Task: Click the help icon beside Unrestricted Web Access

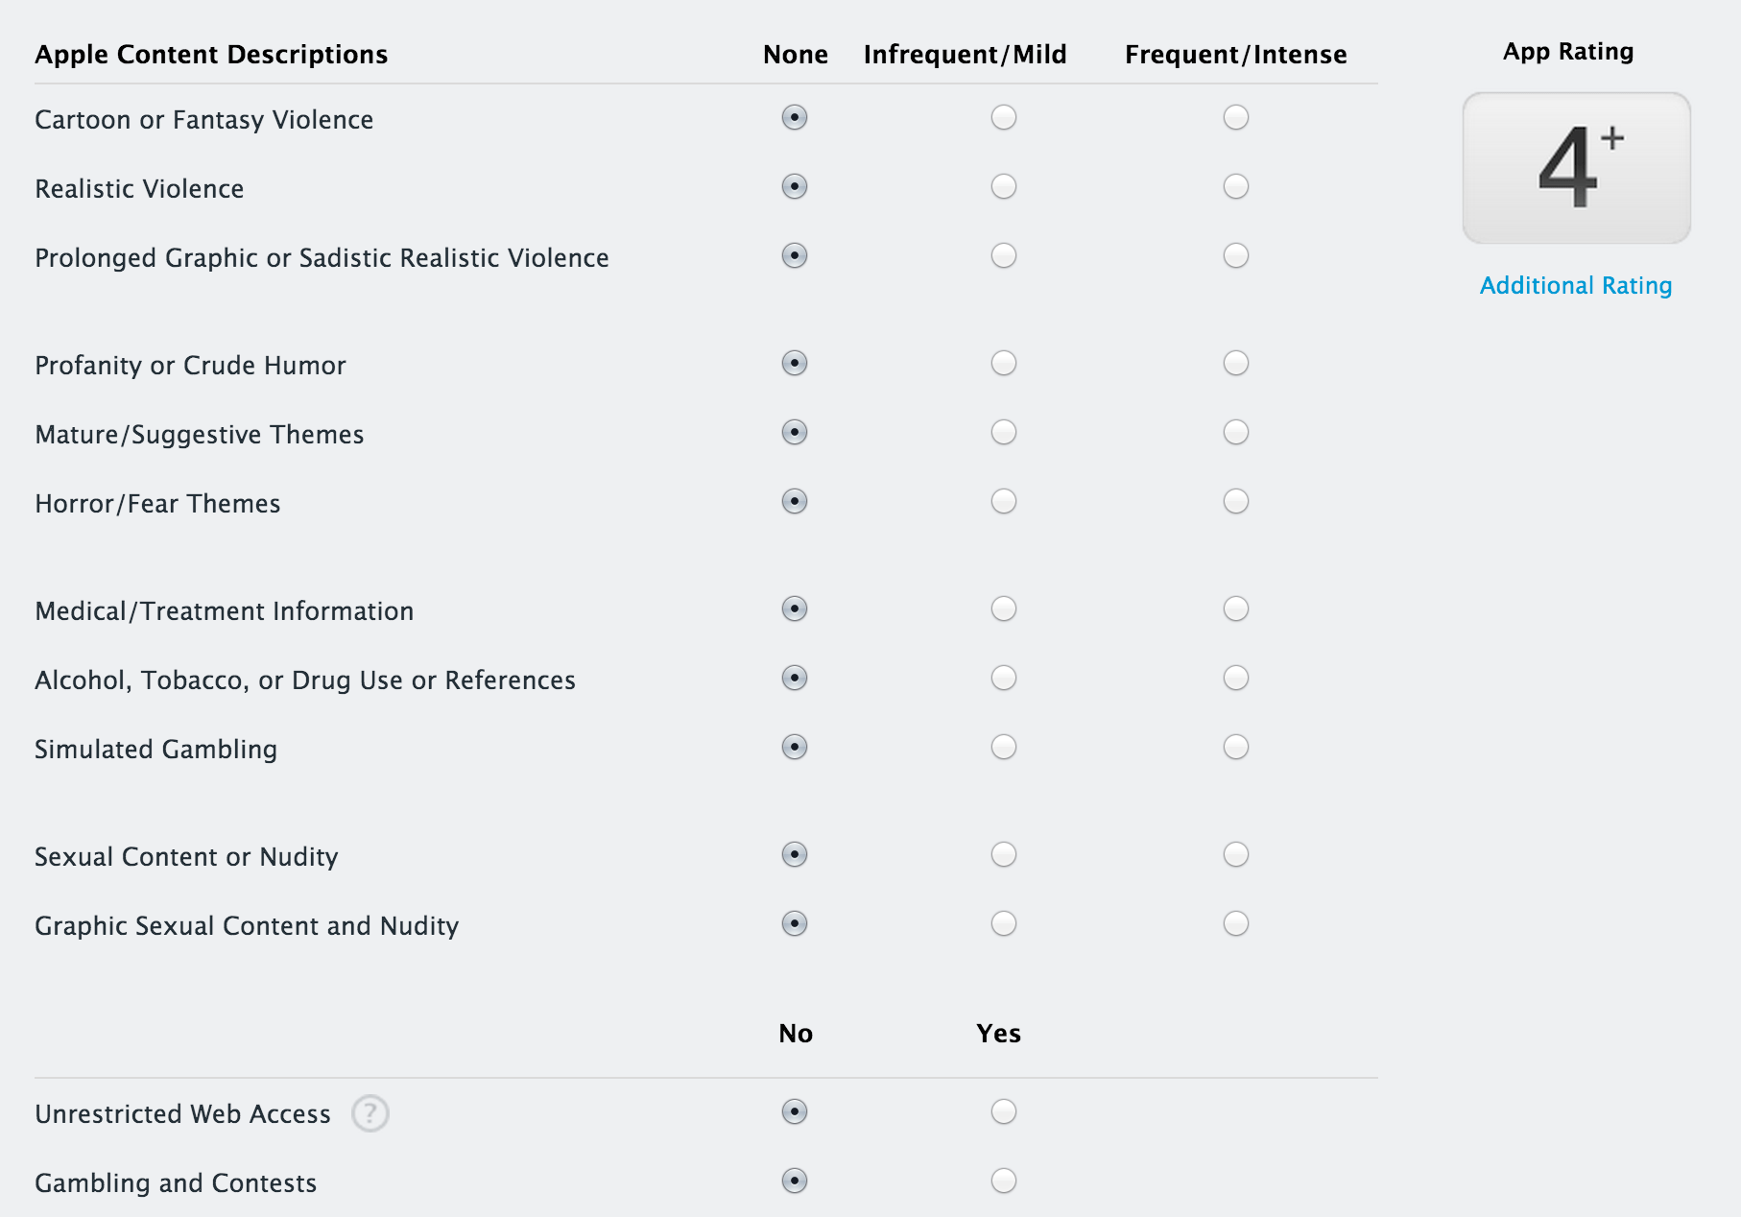Action: pyautogui.click(x=370, y=1113)
